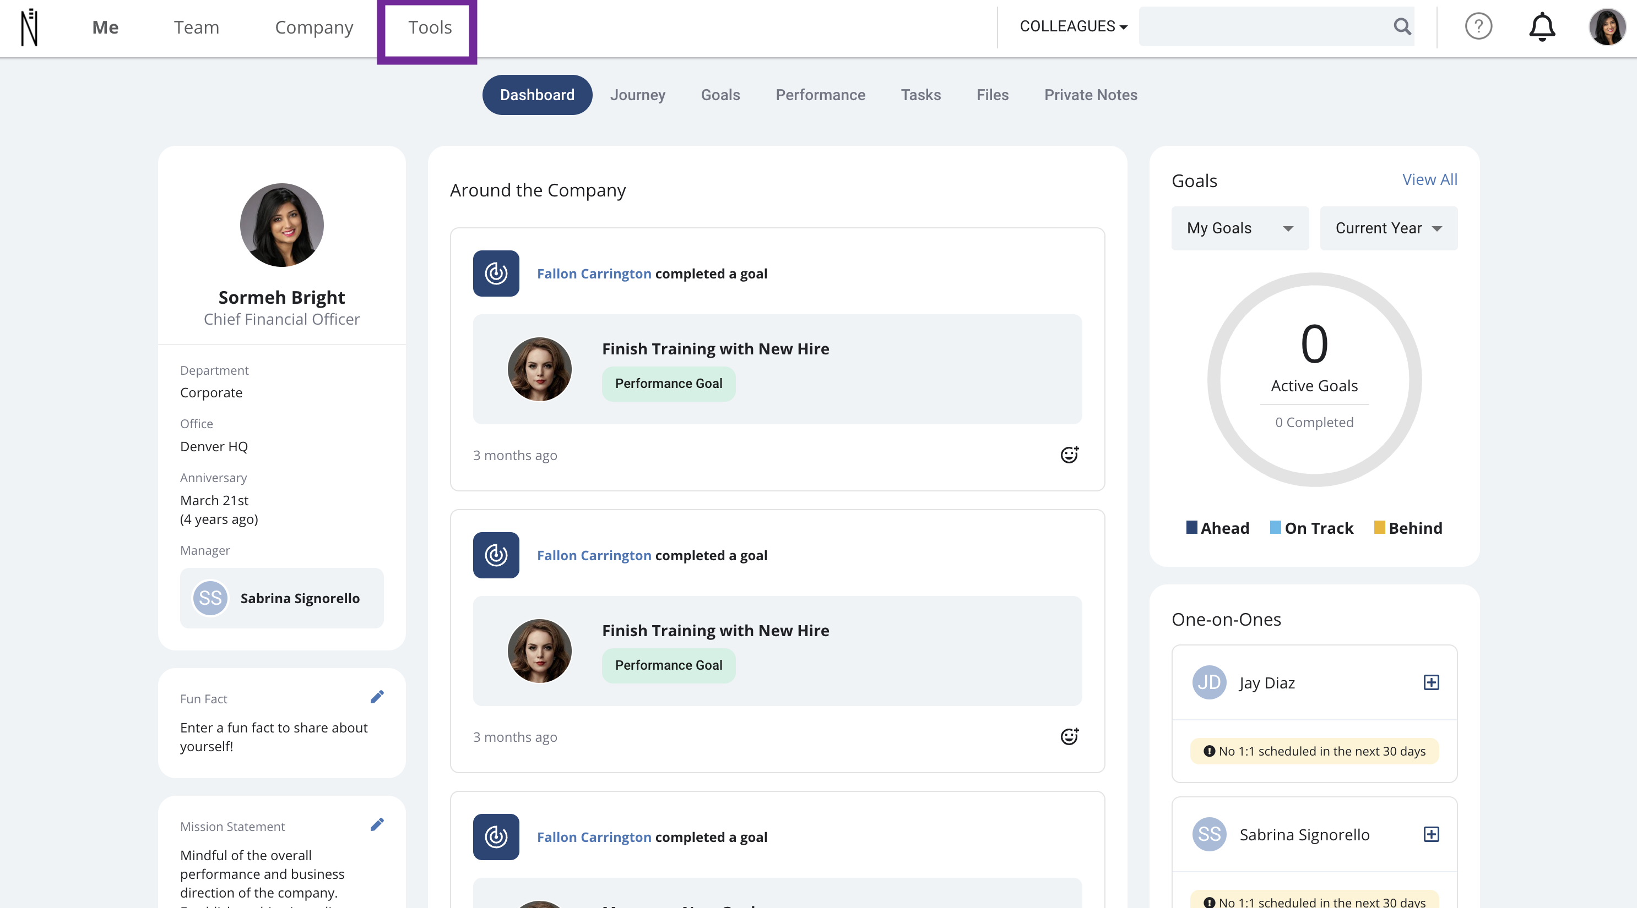Screen dimensions: 1637x908
Task: Click goal icon on third Fallon Carrington post
Action: coord(496,837)
